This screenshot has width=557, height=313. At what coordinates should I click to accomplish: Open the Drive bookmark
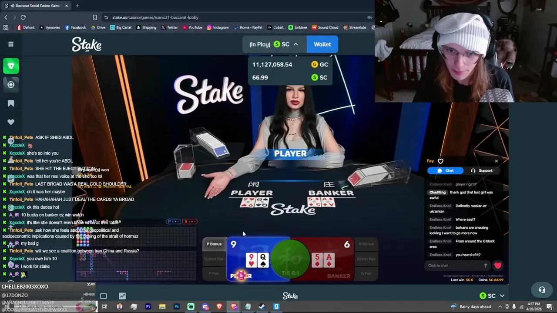[x=98, y=27]
